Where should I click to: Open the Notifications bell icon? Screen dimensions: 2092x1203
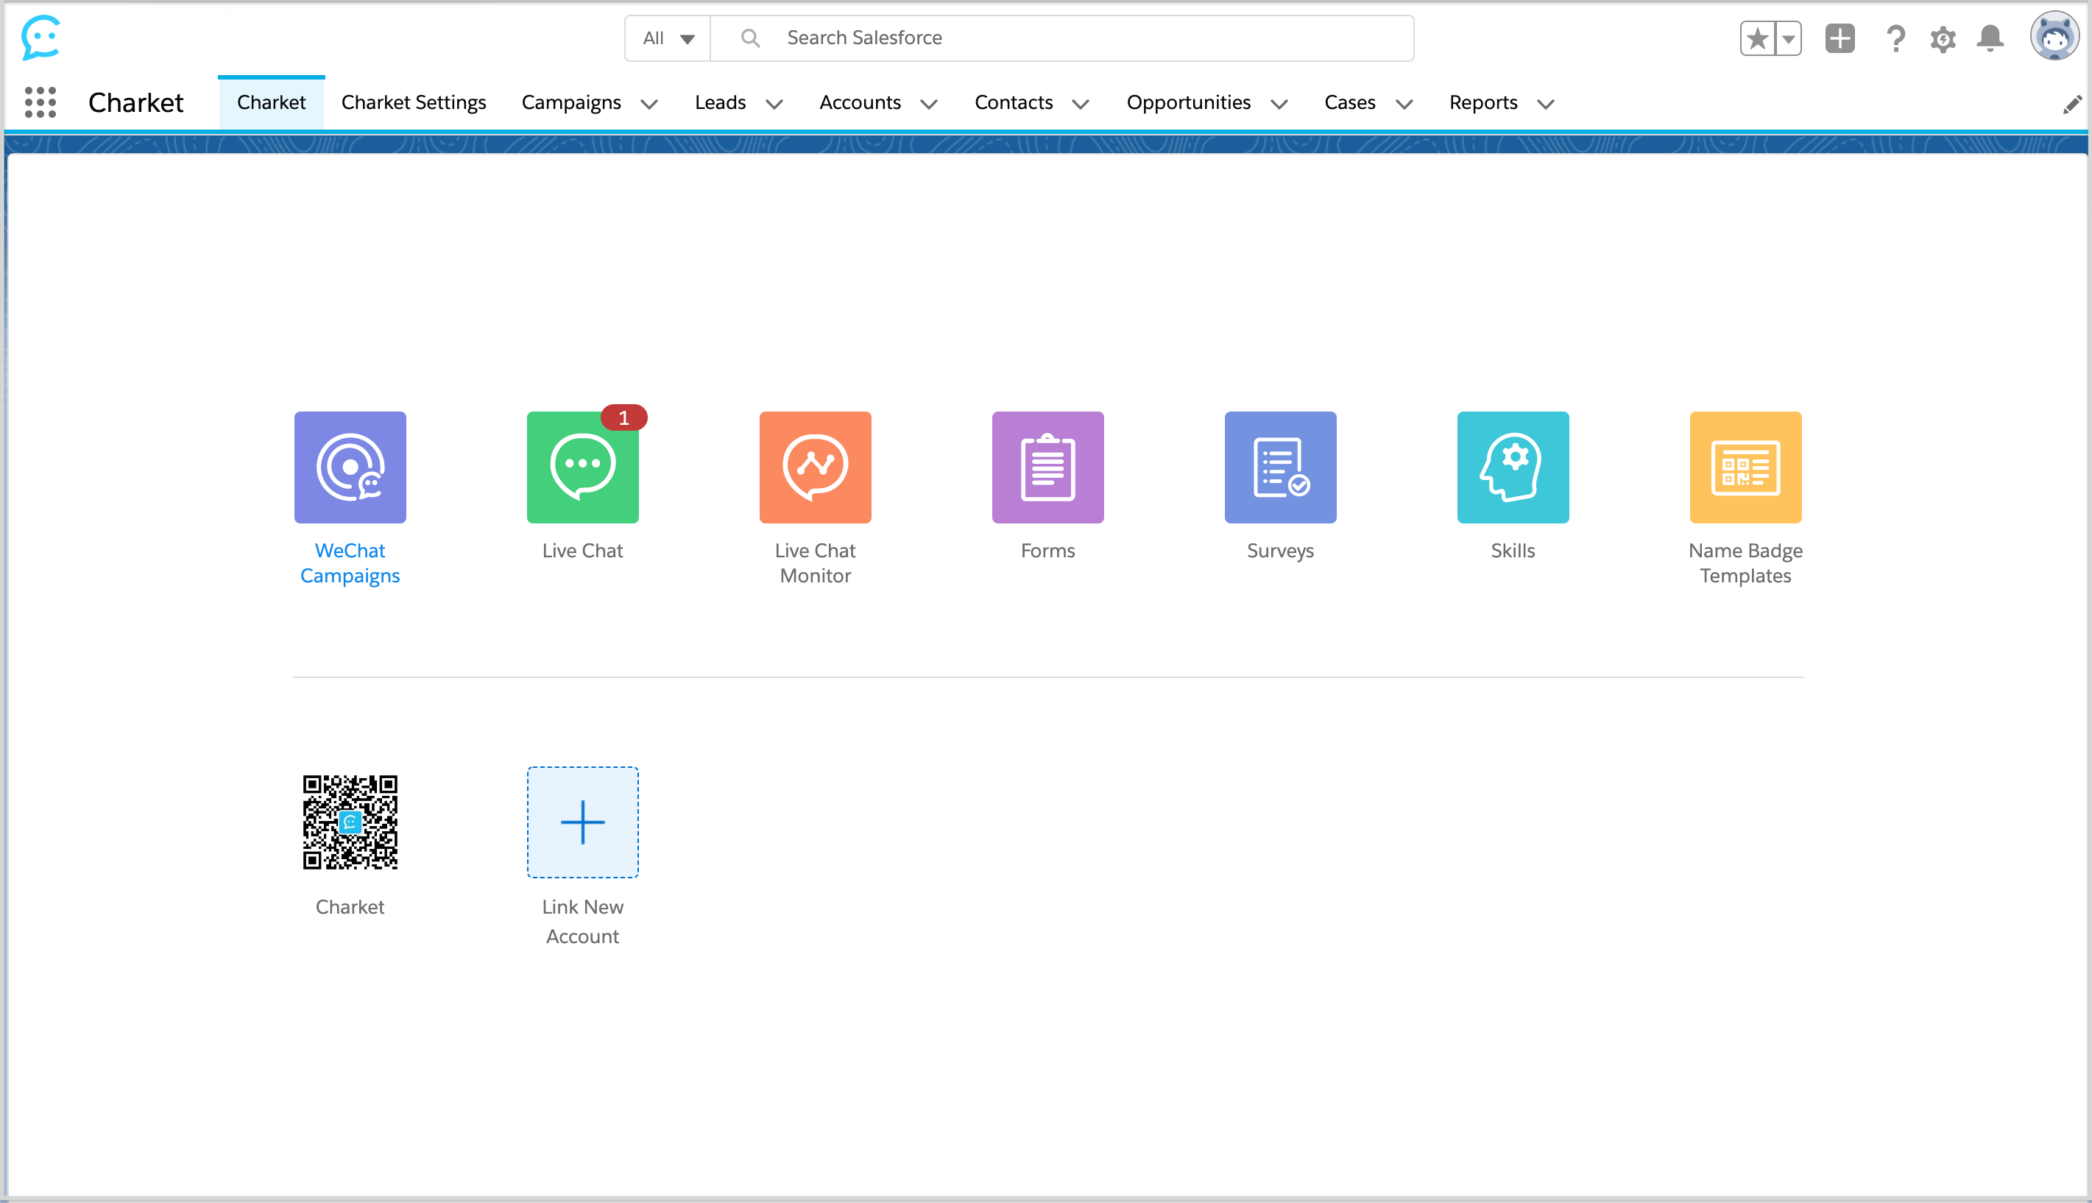tap(1990, 38)
